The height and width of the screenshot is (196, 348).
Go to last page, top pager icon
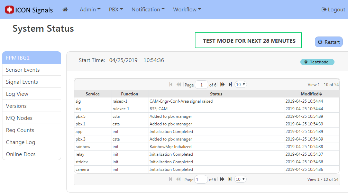pos(230,84)
